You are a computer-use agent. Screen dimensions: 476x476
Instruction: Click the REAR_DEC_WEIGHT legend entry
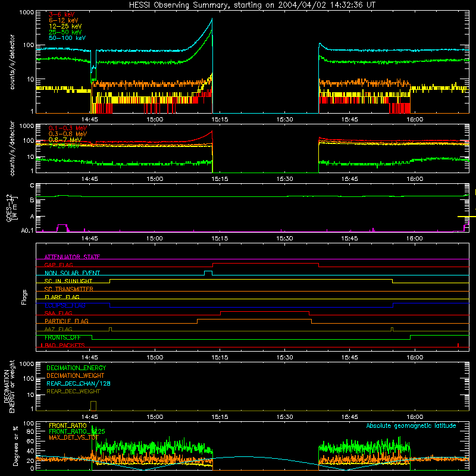[x=73, y=392]
